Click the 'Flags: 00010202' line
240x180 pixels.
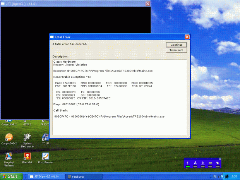pos(76,105)
